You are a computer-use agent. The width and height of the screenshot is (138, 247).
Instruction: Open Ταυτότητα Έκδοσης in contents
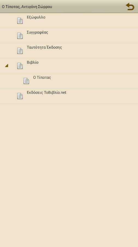[44, 47]
